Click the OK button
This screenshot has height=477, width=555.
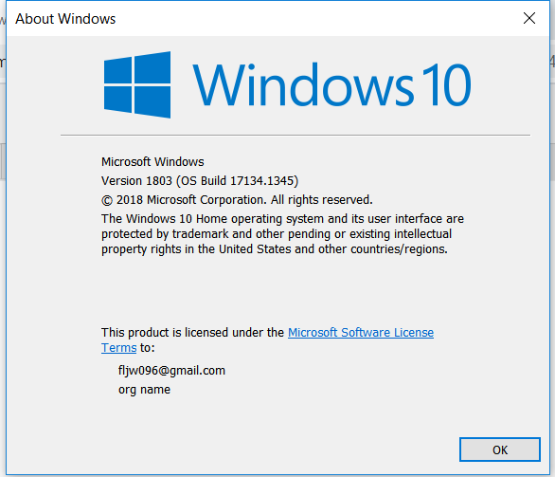pos(499,449)
